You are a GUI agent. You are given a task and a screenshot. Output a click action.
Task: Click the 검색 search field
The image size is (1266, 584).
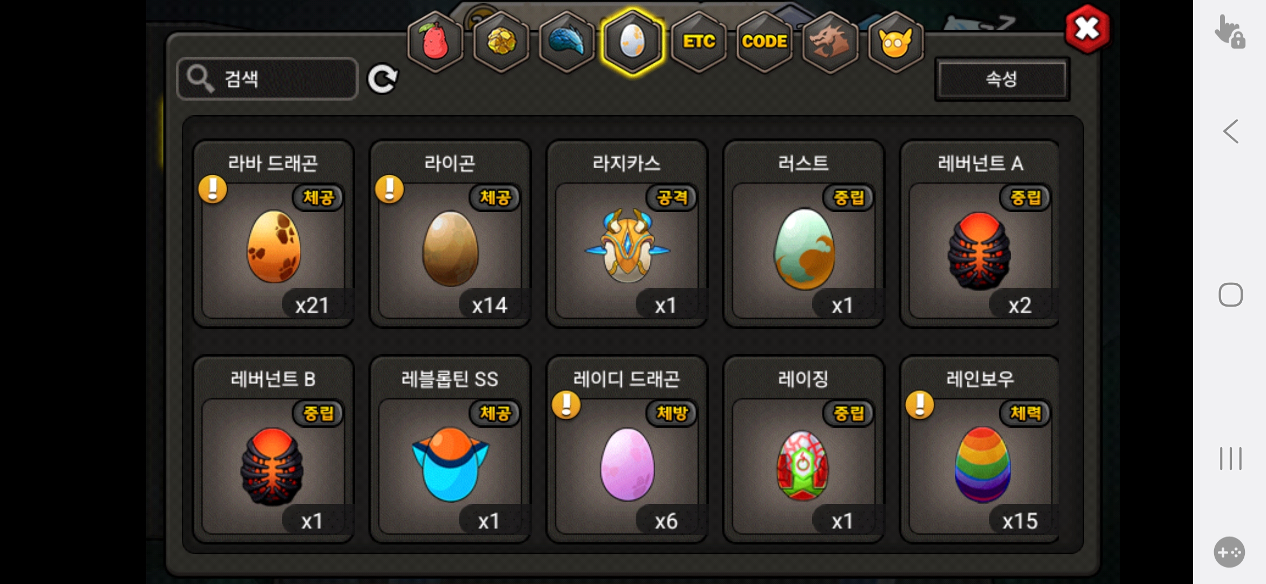(267, 79)
